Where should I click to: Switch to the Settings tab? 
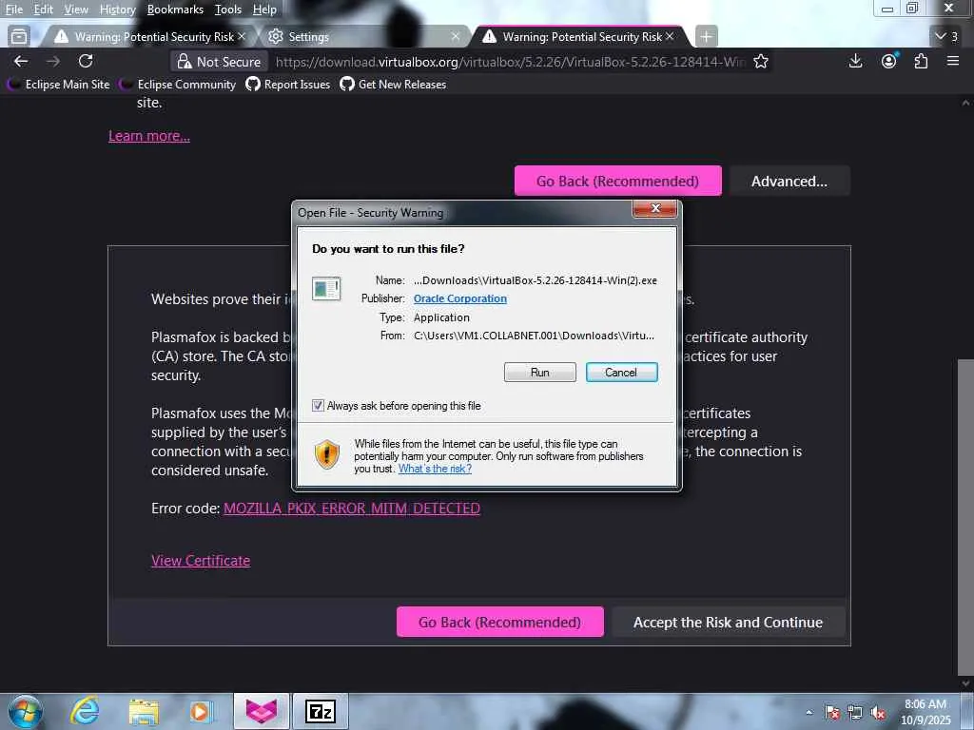coord(363,37)
